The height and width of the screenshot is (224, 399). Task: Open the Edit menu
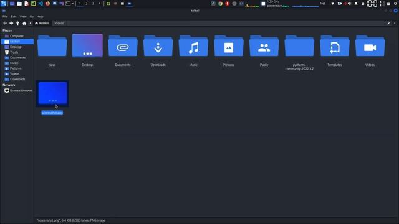pos(14,17)
